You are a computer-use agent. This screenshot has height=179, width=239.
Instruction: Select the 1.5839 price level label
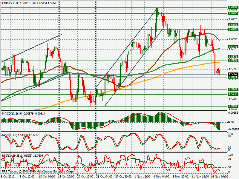233,78
